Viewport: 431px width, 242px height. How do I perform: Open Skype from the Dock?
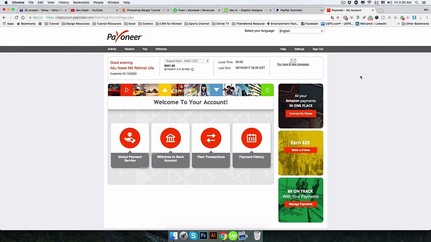tap(193, 236)
